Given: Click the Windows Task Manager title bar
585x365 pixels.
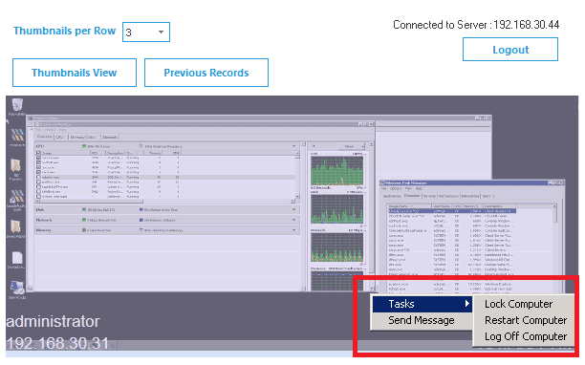Looking at the screenshot, I should (x=472, y=182).
